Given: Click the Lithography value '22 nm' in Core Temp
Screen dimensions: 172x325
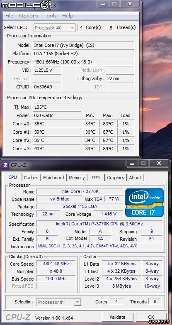Looking at the screenshot, I should click(120, 78).
